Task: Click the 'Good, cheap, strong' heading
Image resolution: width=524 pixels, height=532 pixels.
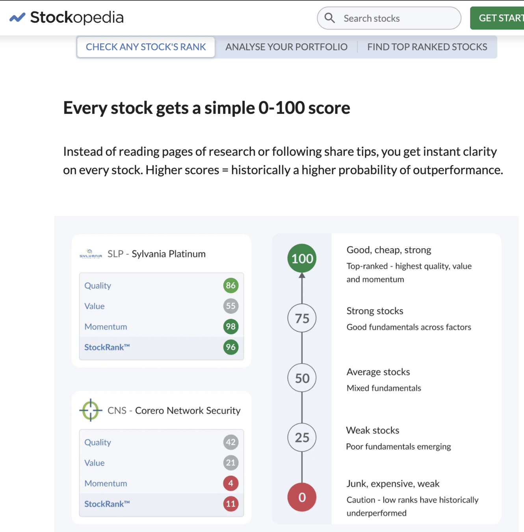Action: coord(389,250)
